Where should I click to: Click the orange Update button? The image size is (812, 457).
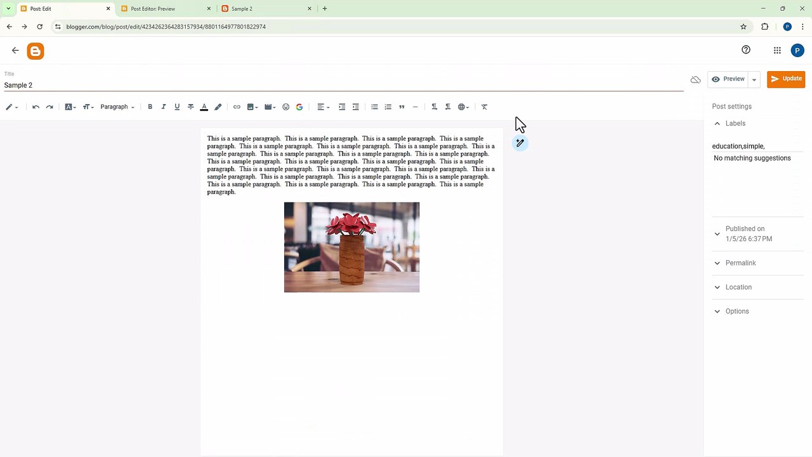click(x=786, y=79)
